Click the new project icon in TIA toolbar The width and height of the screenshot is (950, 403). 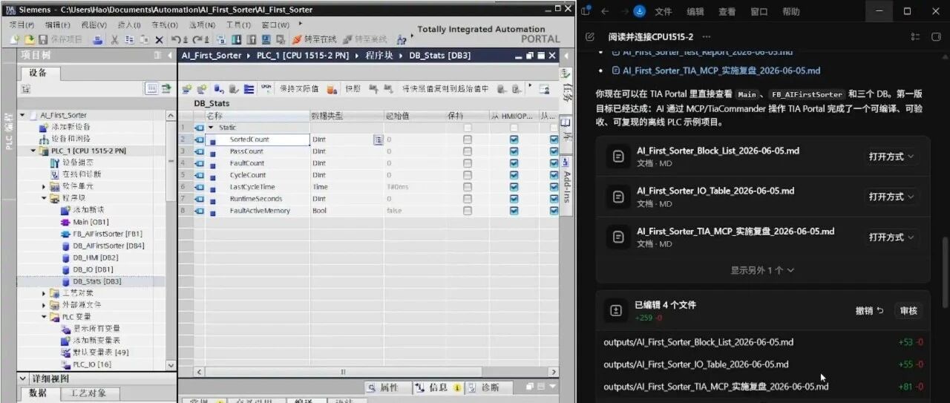(16, 39)
